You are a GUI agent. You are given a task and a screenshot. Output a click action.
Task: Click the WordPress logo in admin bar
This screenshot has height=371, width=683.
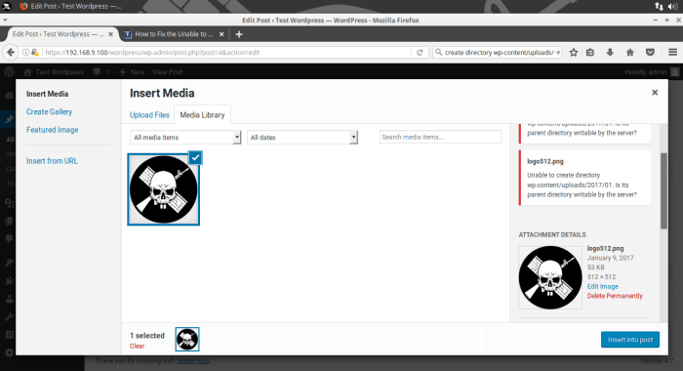pyautogui.click(x=9, y=72)
